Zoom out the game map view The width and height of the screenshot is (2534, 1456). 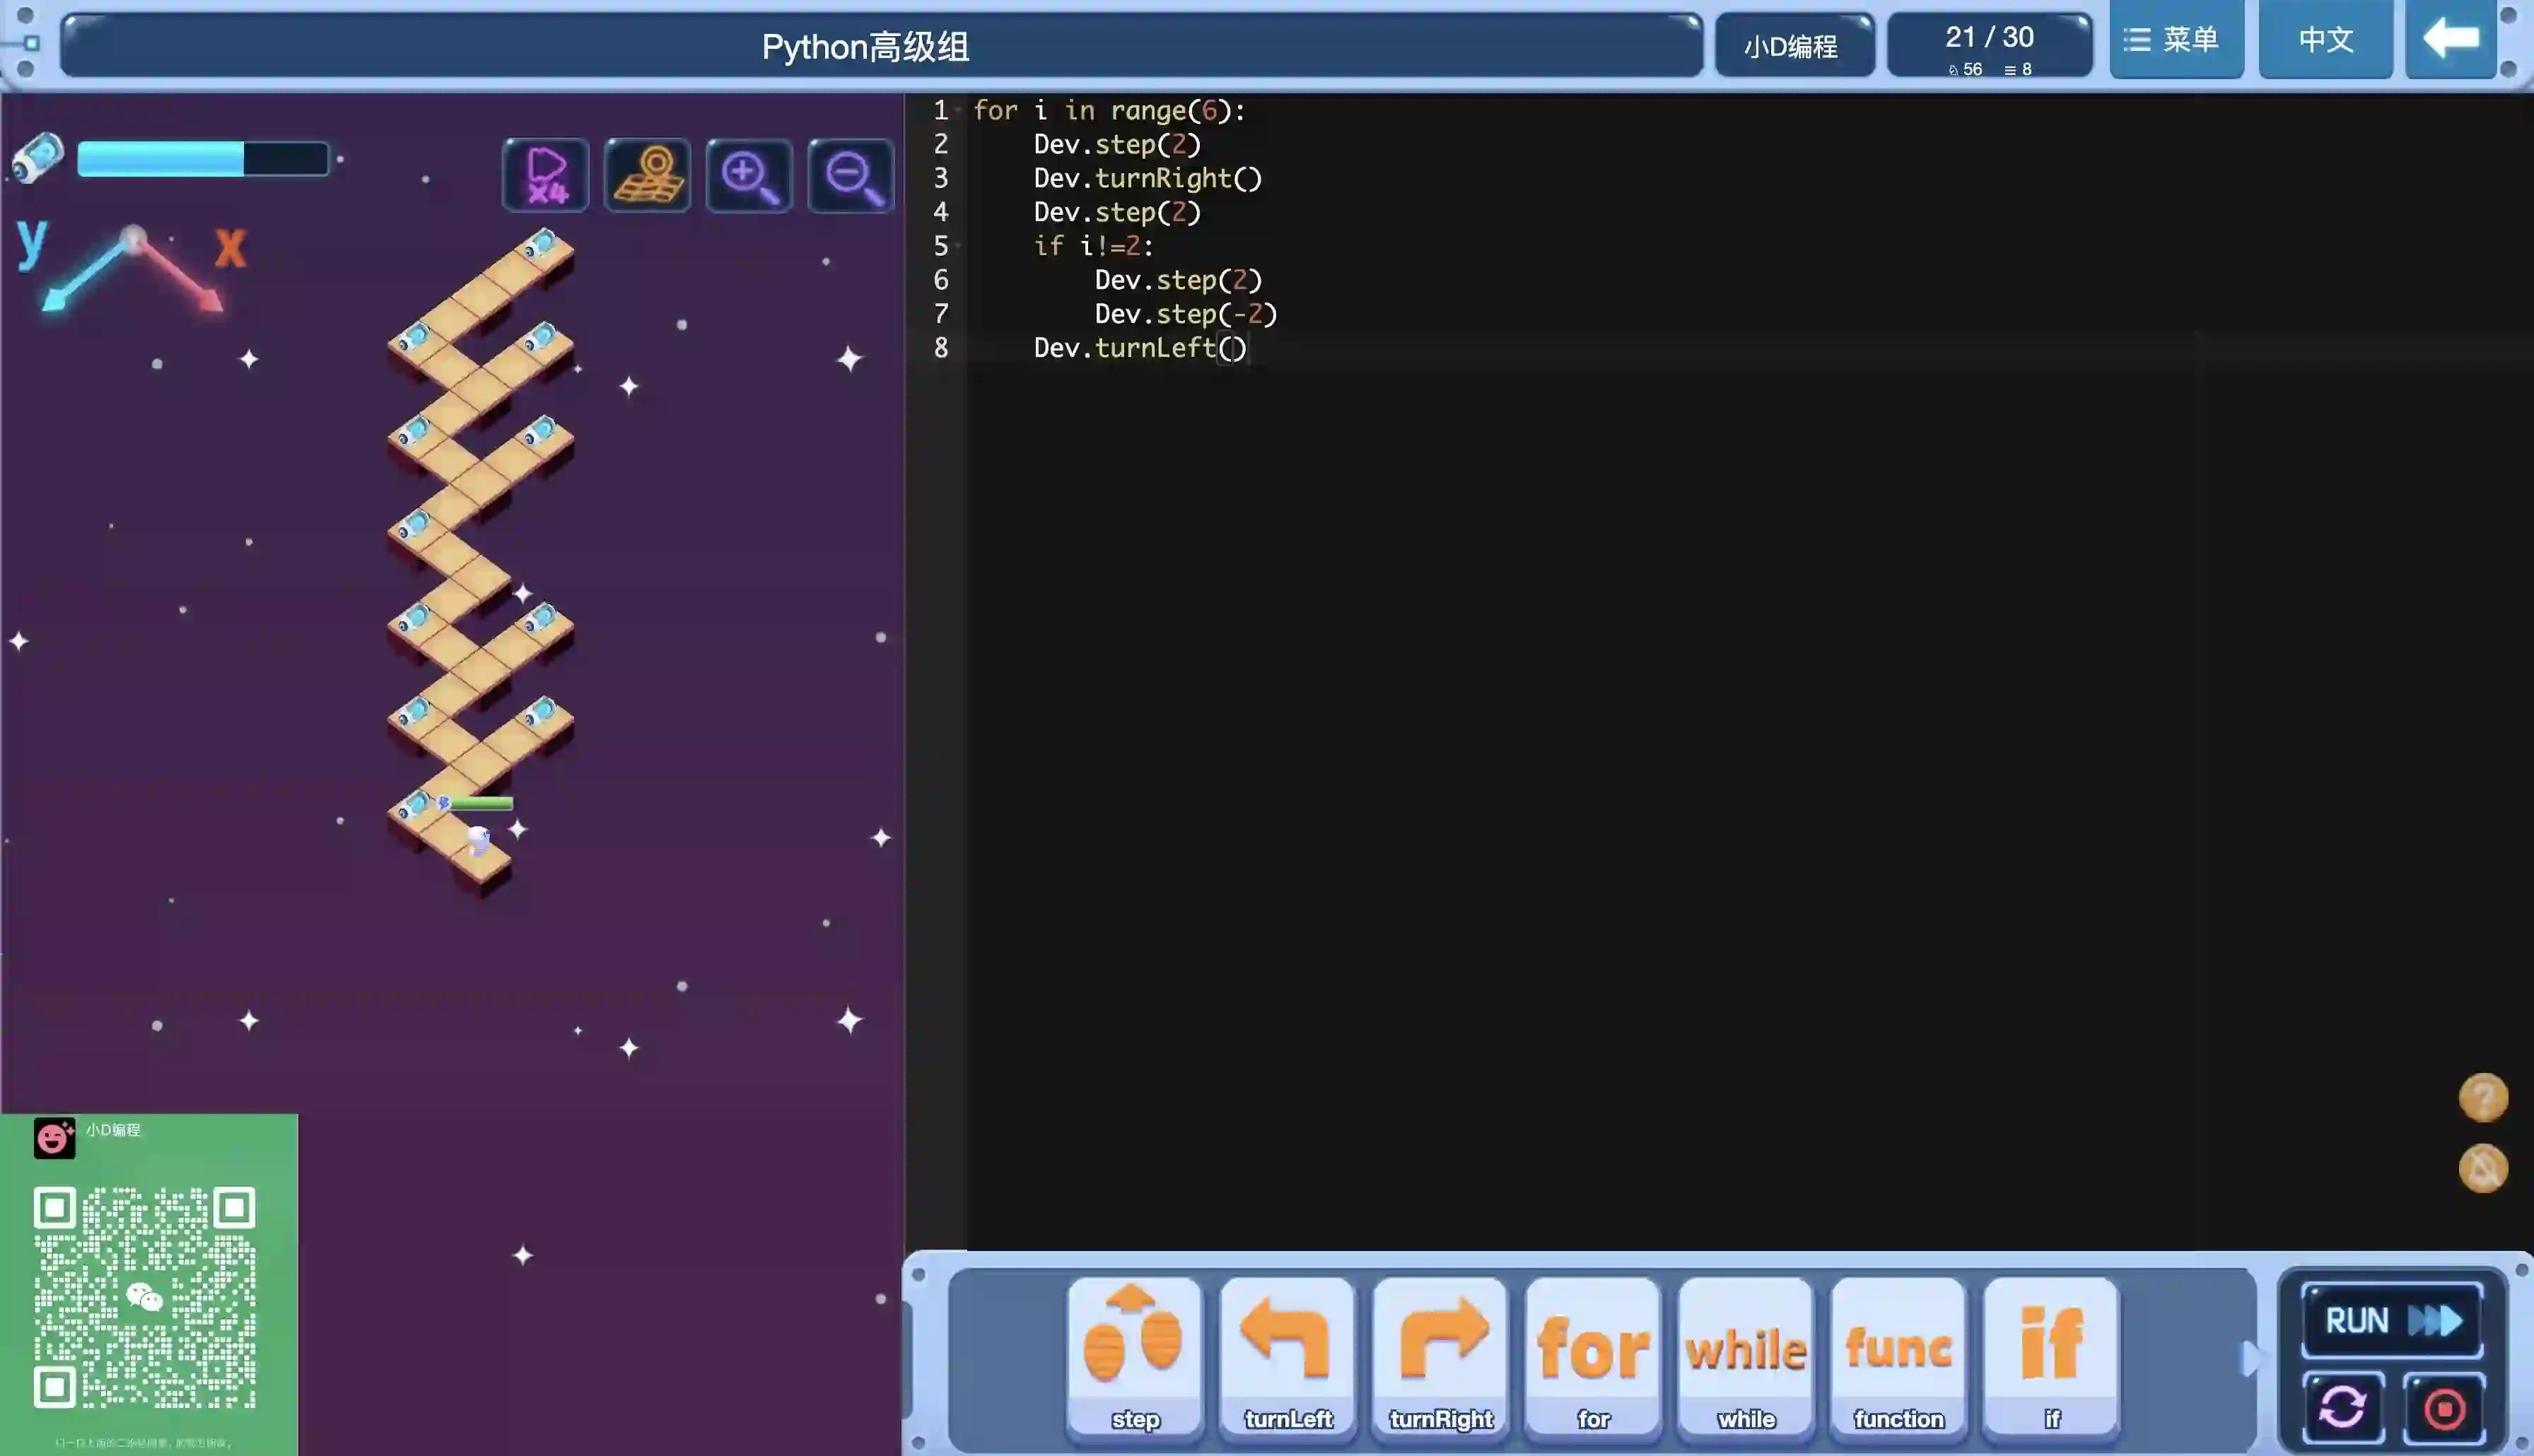pos(850,175)
